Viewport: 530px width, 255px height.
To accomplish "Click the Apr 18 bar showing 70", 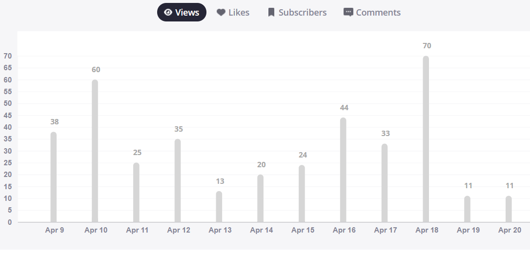I will (426, 139).
